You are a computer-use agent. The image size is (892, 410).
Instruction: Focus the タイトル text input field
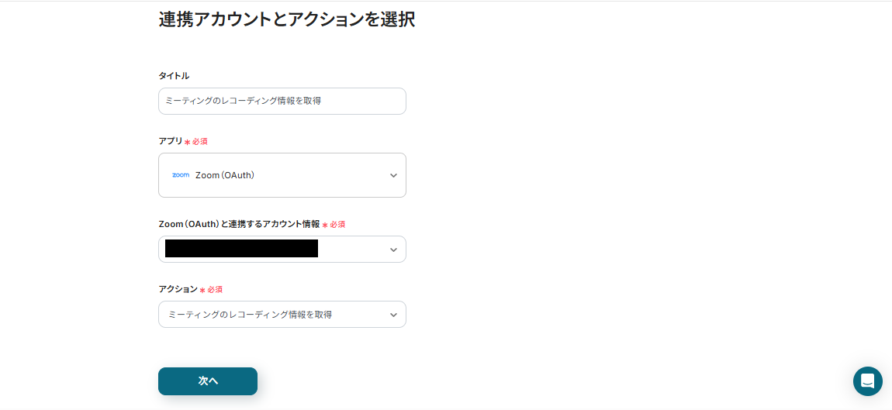tap(282, 101)
